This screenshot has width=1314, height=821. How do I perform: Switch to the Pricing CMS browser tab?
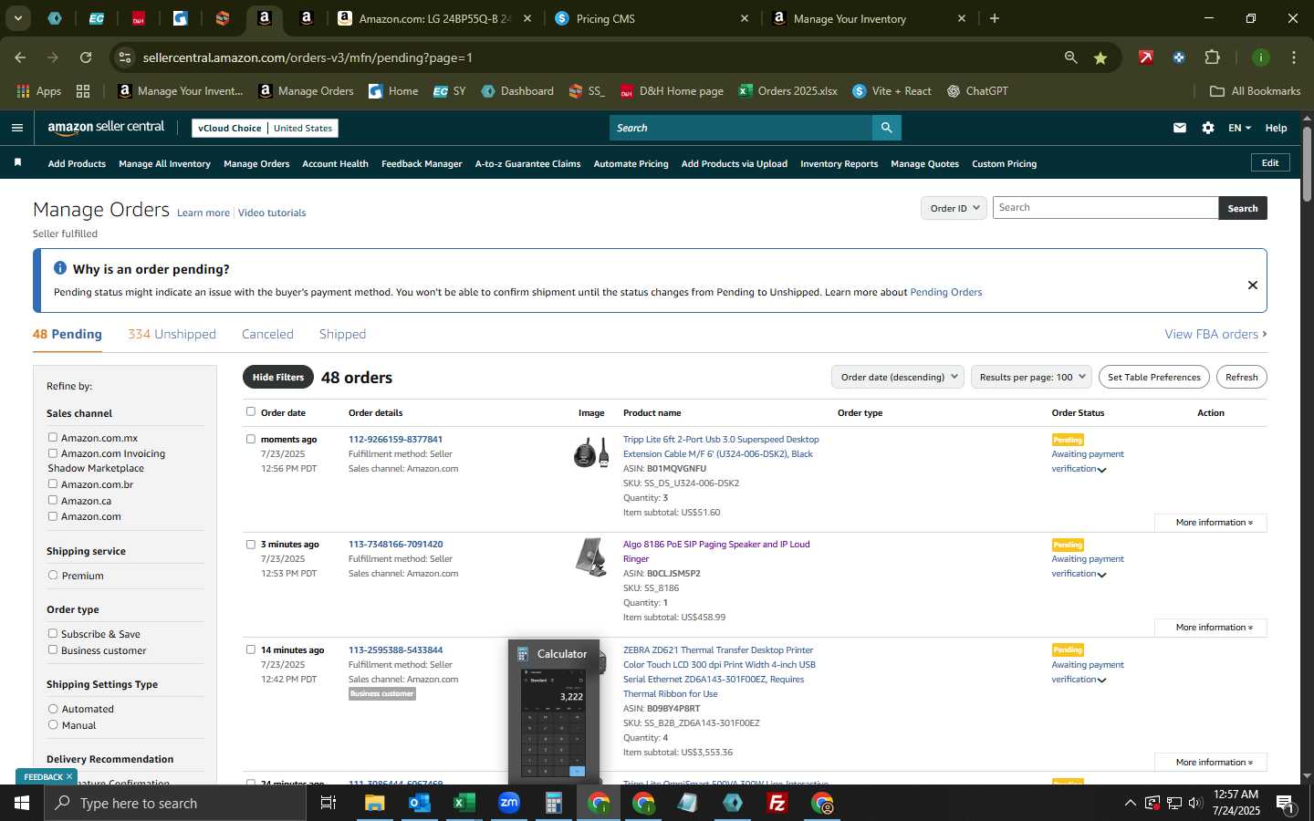652,18
